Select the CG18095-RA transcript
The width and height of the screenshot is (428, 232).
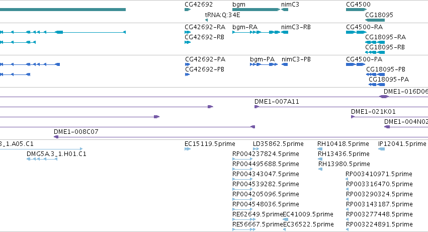[375, 42]
